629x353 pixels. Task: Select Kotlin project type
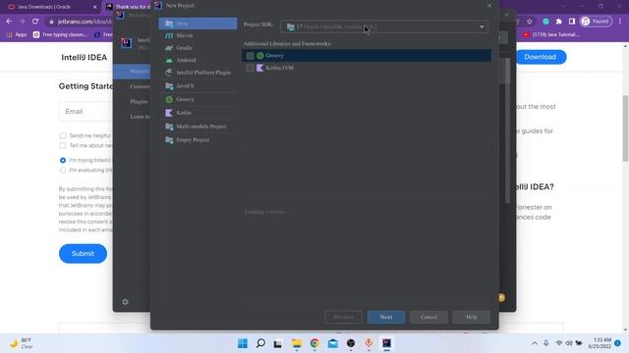point(198,113)
